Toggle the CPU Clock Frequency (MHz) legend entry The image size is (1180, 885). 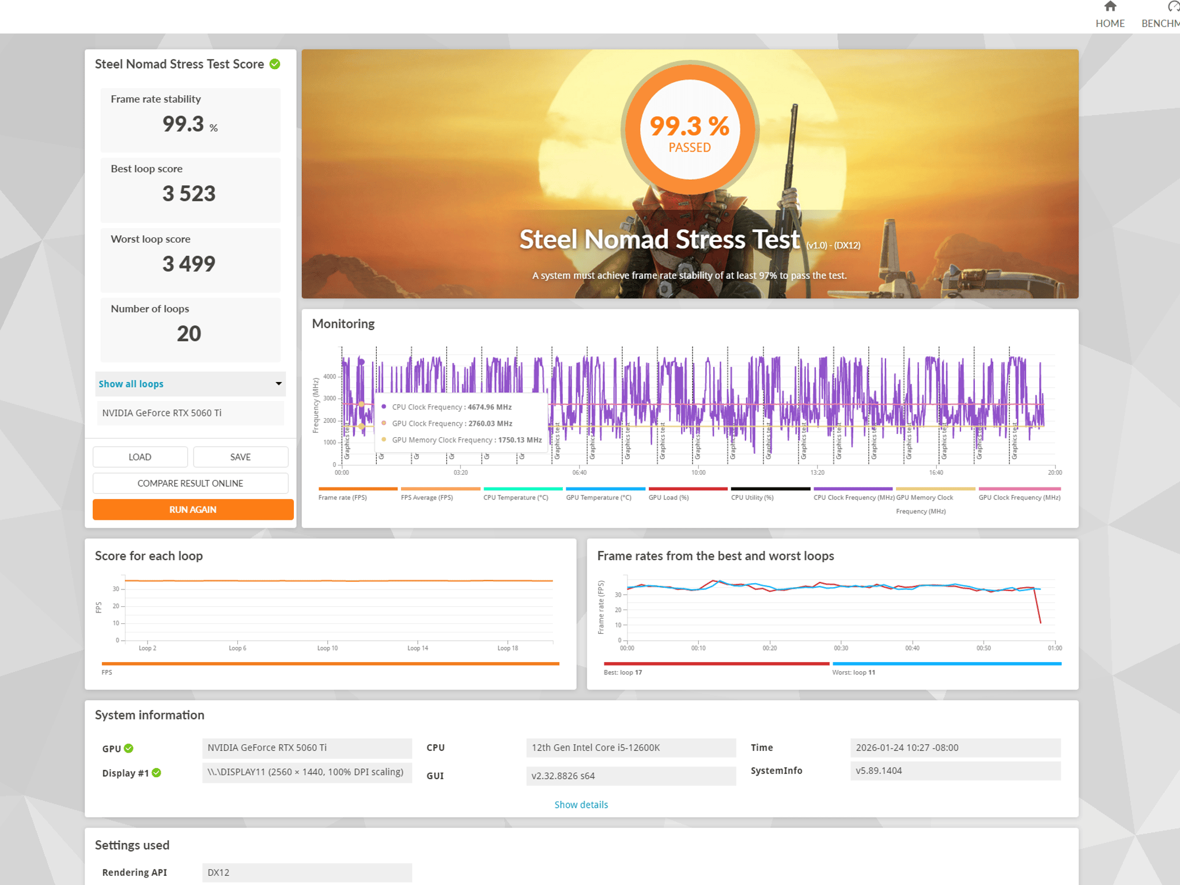point(853,494)
